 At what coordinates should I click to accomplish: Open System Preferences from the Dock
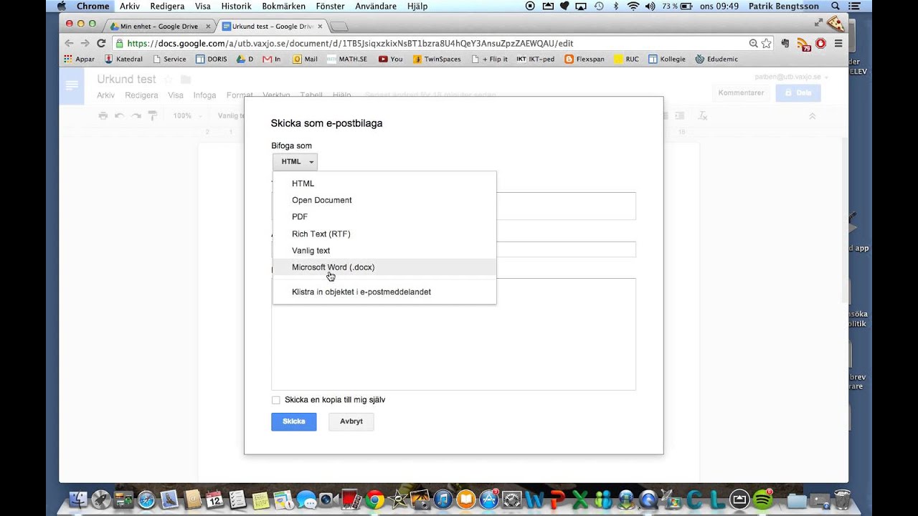pyautogui.click(x=512, y=500)
